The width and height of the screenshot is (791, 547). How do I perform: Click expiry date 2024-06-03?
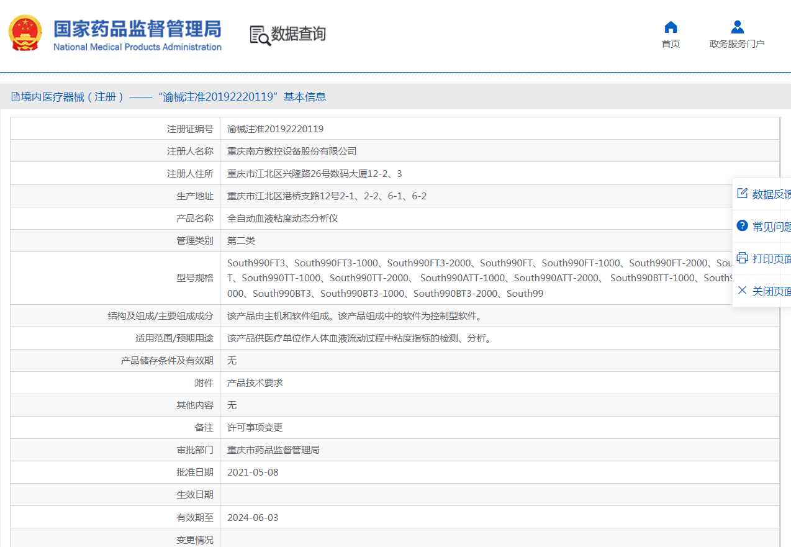pyautogui.click(x=253, y=517)
